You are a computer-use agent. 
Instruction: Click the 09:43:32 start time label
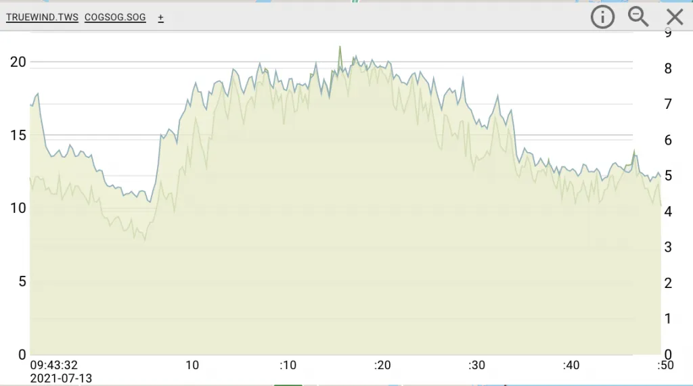[54, 365]
